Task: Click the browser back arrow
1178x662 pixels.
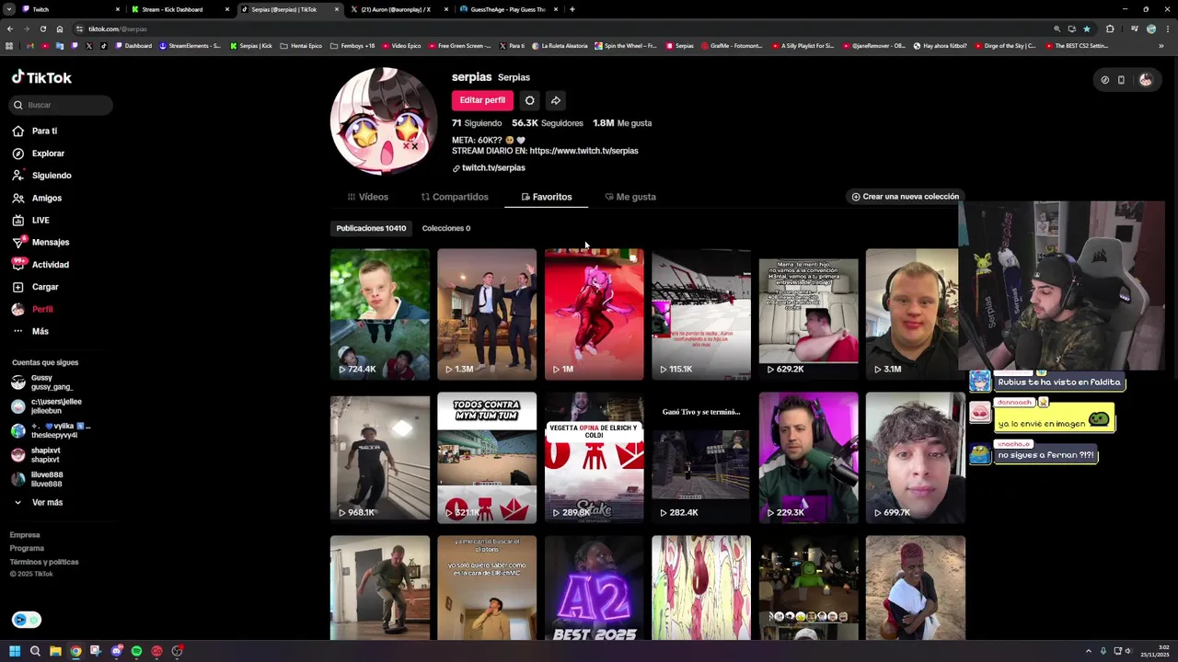Action: (x=9, y=29)
